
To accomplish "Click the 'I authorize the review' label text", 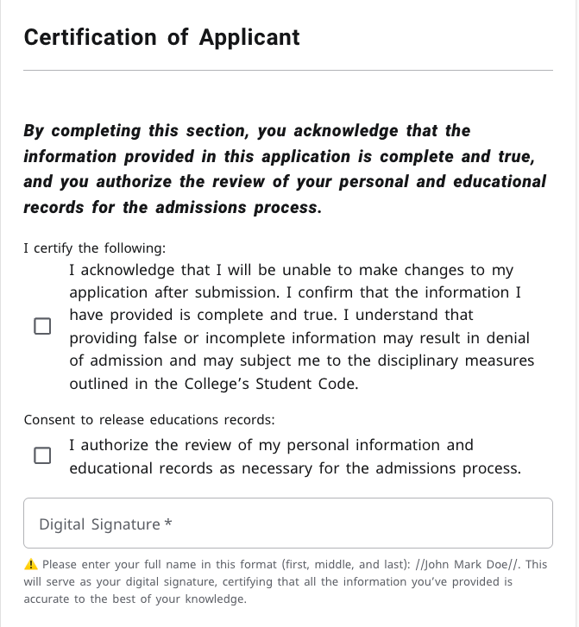I will [x=295, y=456].
